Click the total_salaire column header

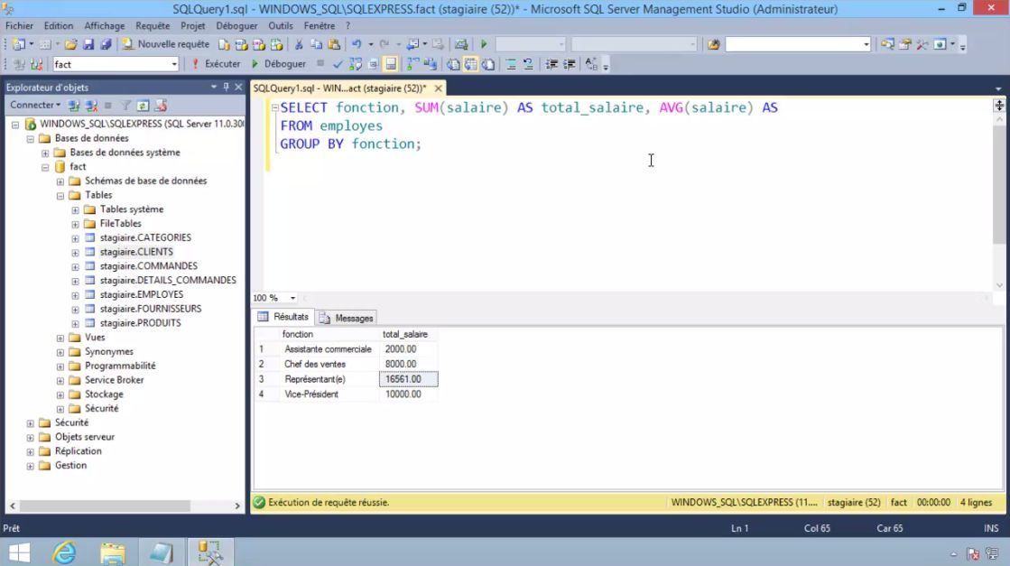click(408, 334)
